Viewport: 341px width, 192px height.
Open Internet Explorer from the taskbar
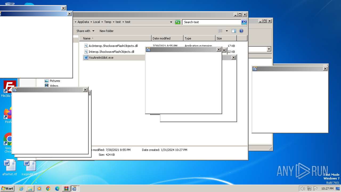tap(21, 189)
